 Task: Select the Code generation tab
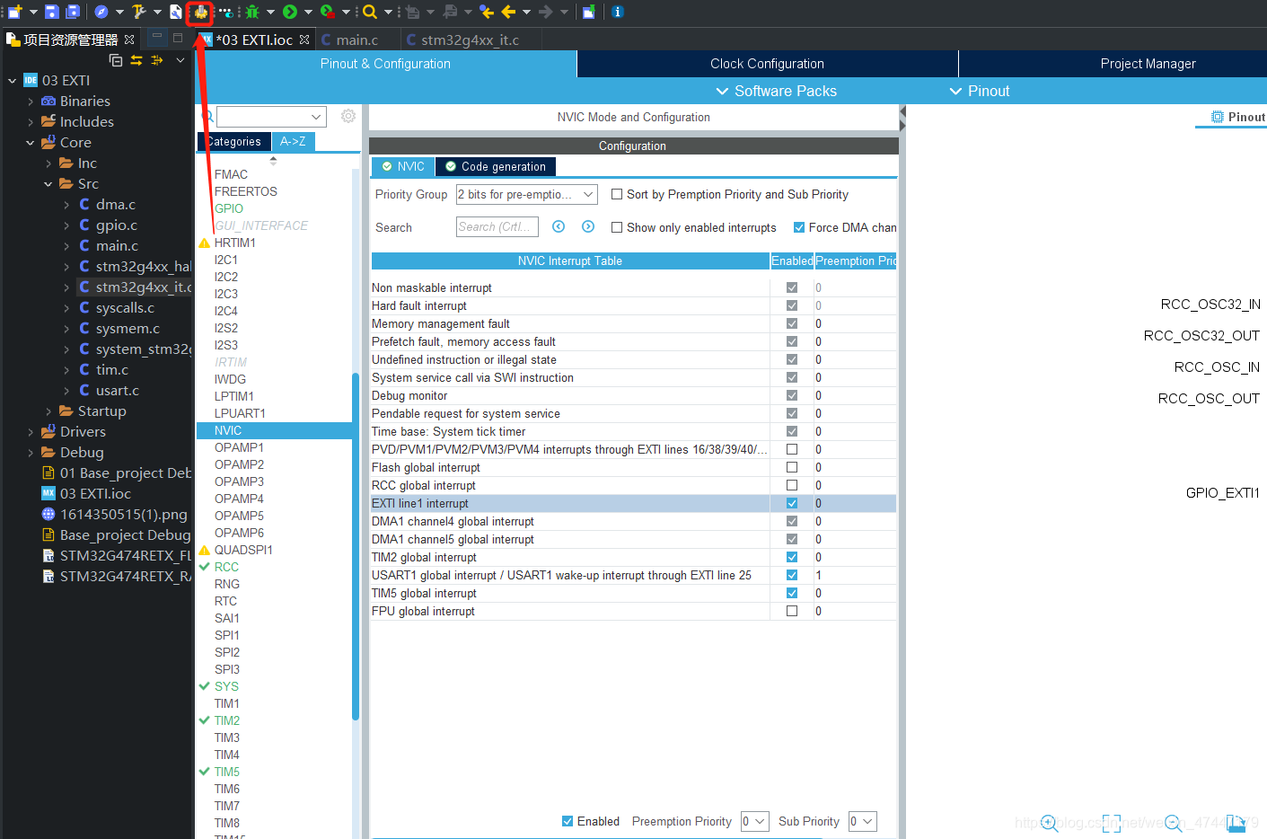pyautogui.click(x=496, y=166)
